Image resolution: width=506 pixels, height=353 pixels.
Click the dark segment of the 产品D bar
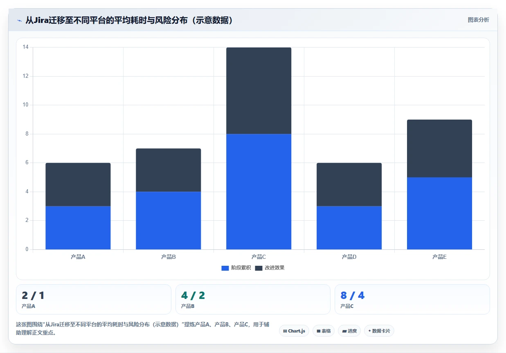tap(349, 184)
